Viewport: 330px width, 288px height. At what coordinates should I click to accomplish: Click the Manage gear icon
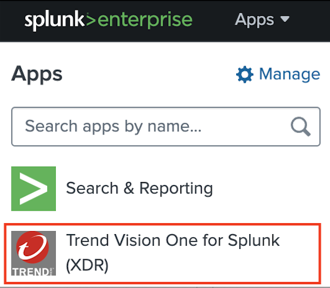pos(245,74)
